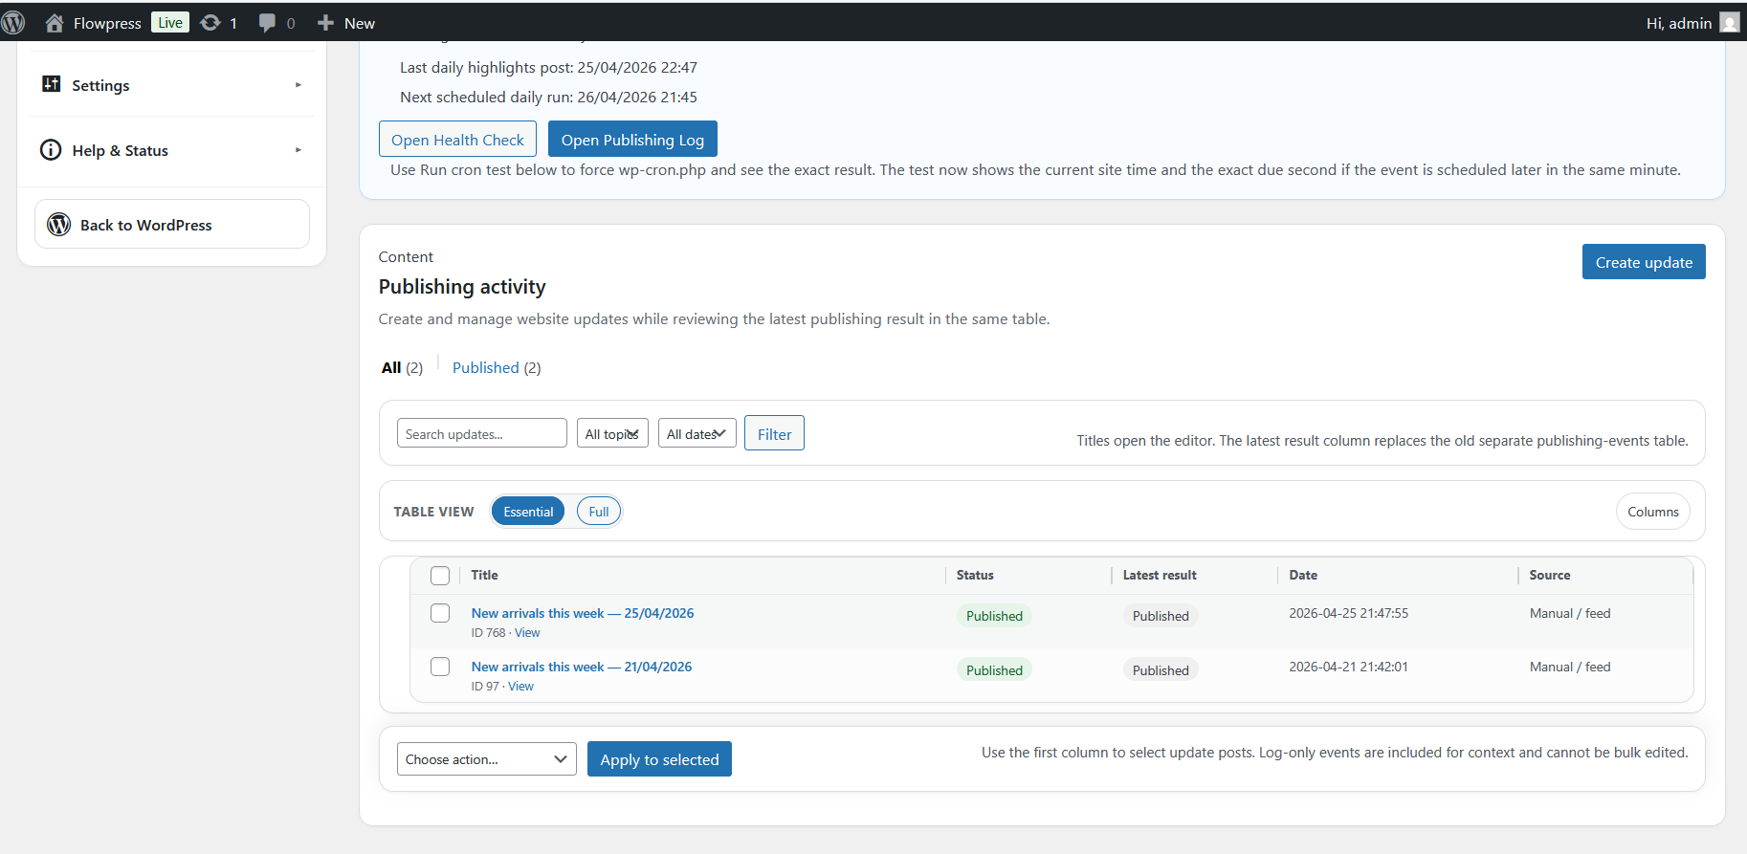Click View link for ID 97
Screen dimensions: 1747x854
tap(520, 687)
